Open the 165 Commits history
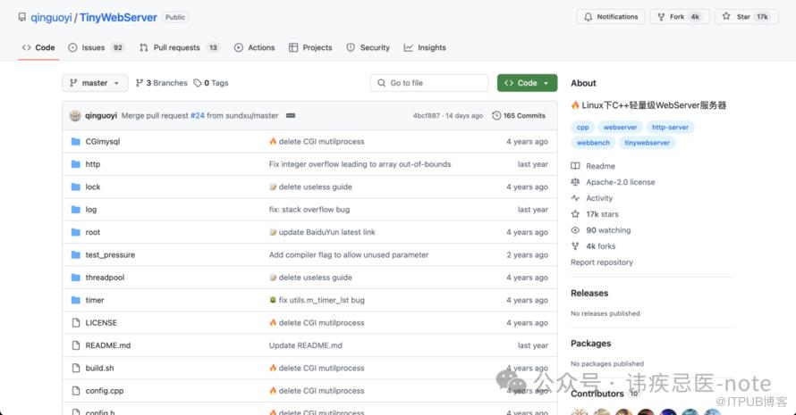796x415 pixels. click(519, 116)
